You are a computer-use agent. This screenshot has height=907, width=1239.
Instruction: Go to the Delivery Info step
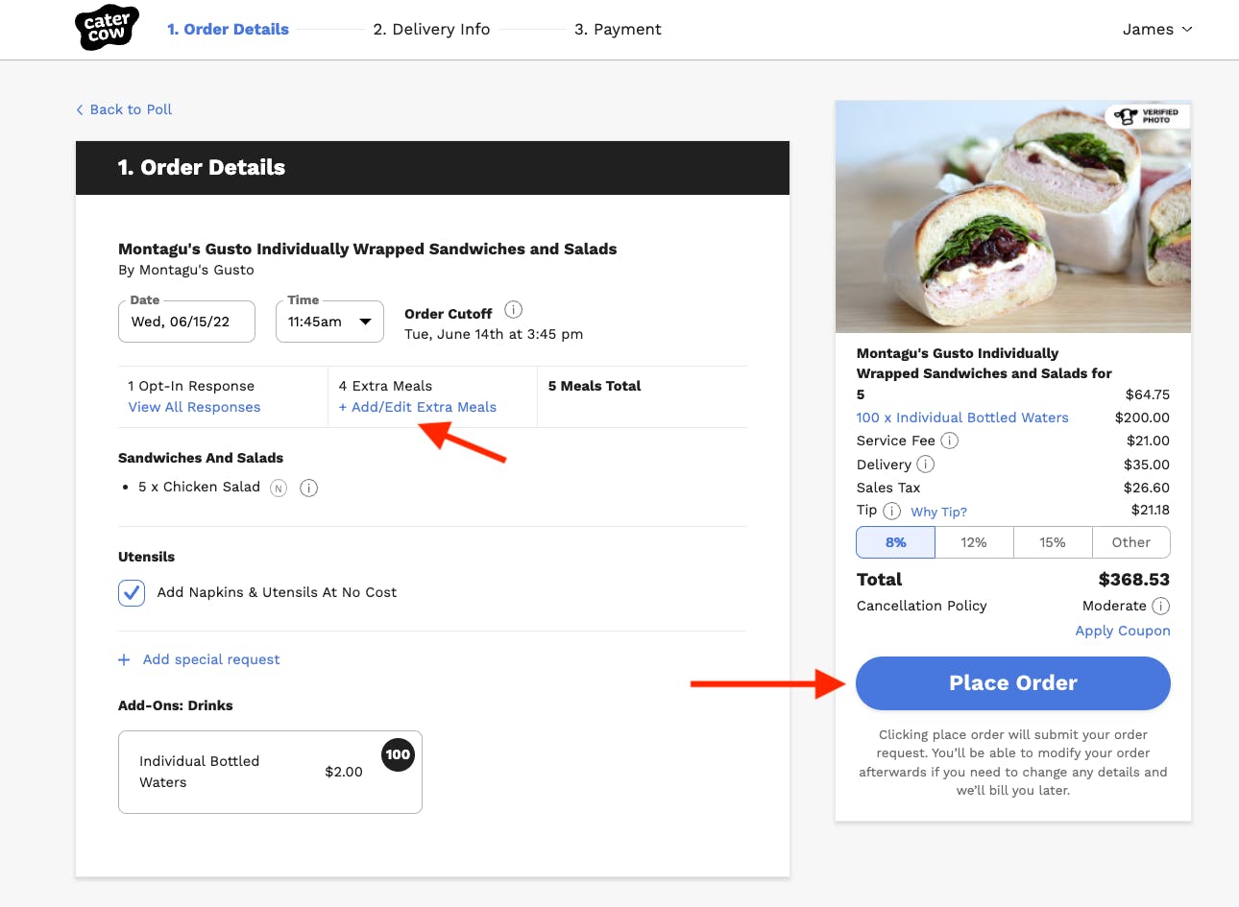[431, 29]
